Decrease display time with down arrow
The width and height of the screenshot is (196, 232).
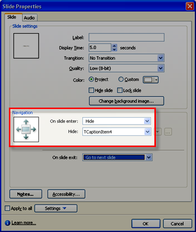114,49
